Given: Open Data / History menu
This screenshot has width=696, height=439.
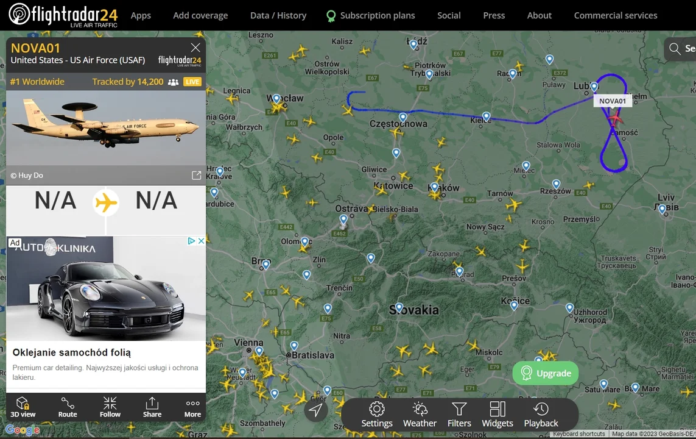Looking at the screenshot, I should coord(278,16).
